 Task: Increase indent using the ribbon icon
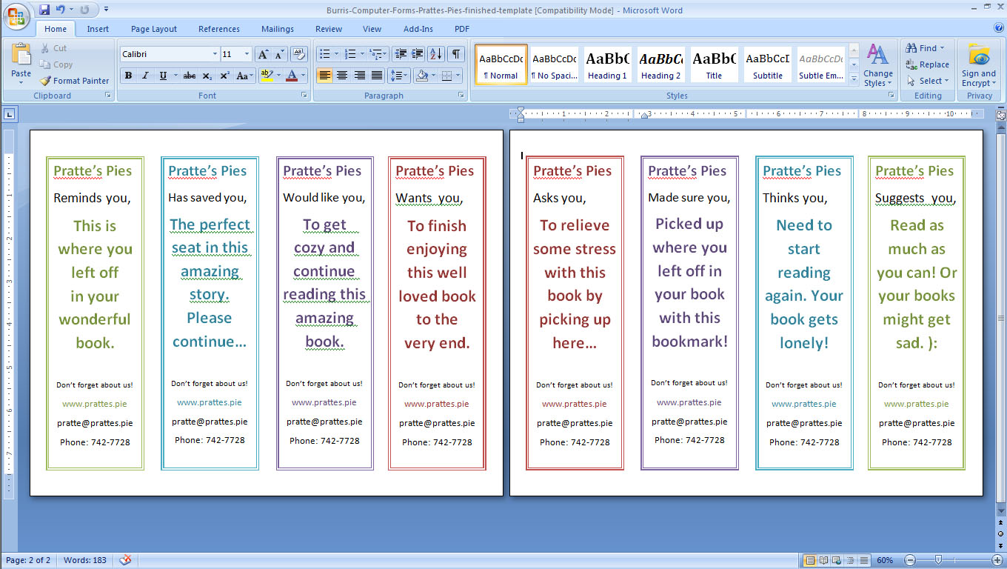[x=418, y=54]
